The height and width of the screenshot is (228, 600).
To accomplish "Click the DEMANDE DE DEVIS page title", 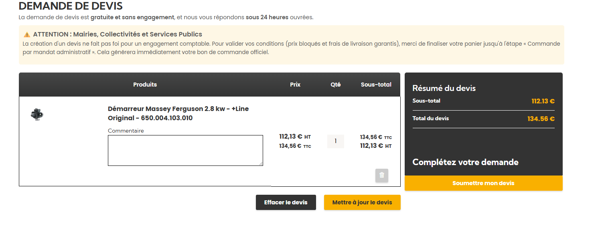I will point(71,6).
